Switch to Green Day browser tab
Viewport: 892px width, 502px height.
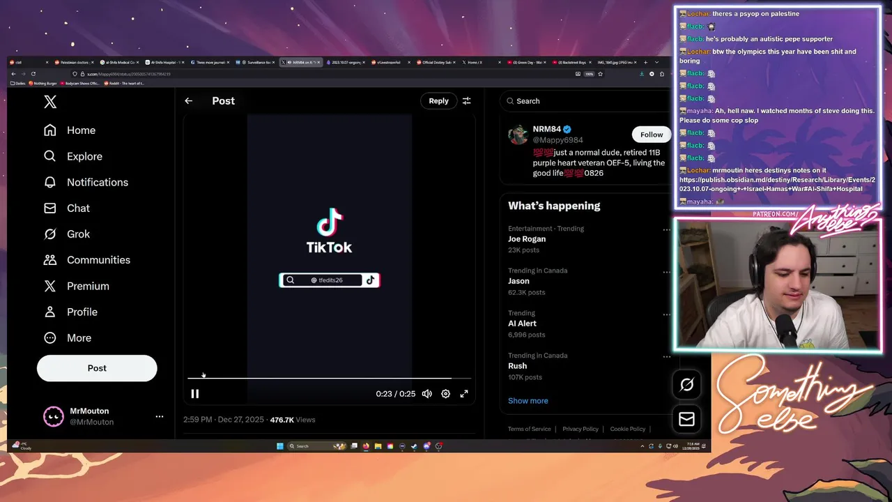(528, 63)
